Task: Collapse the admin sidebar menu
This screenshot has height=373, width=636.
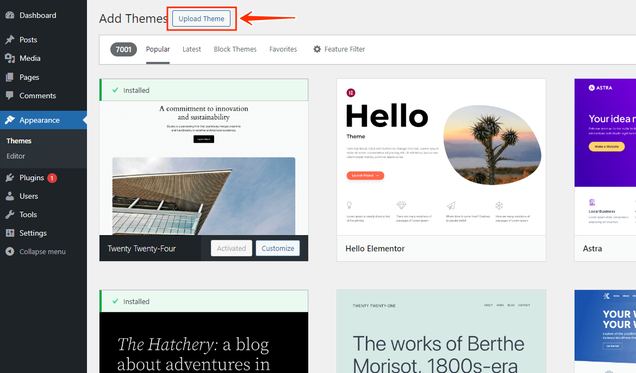Action: [43, 251]
